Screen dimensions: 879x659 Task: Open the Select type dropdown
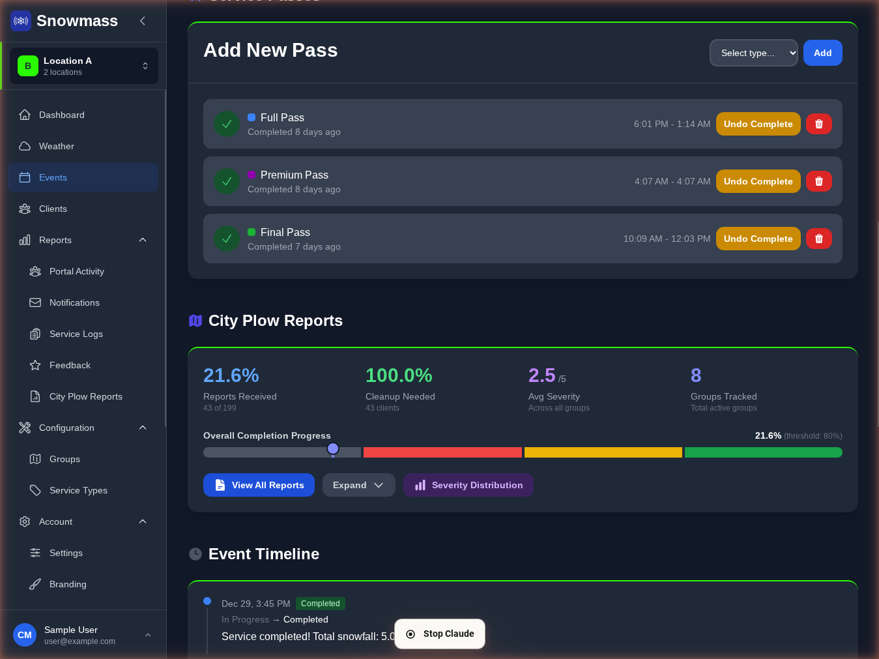click(x=753, y=53)
